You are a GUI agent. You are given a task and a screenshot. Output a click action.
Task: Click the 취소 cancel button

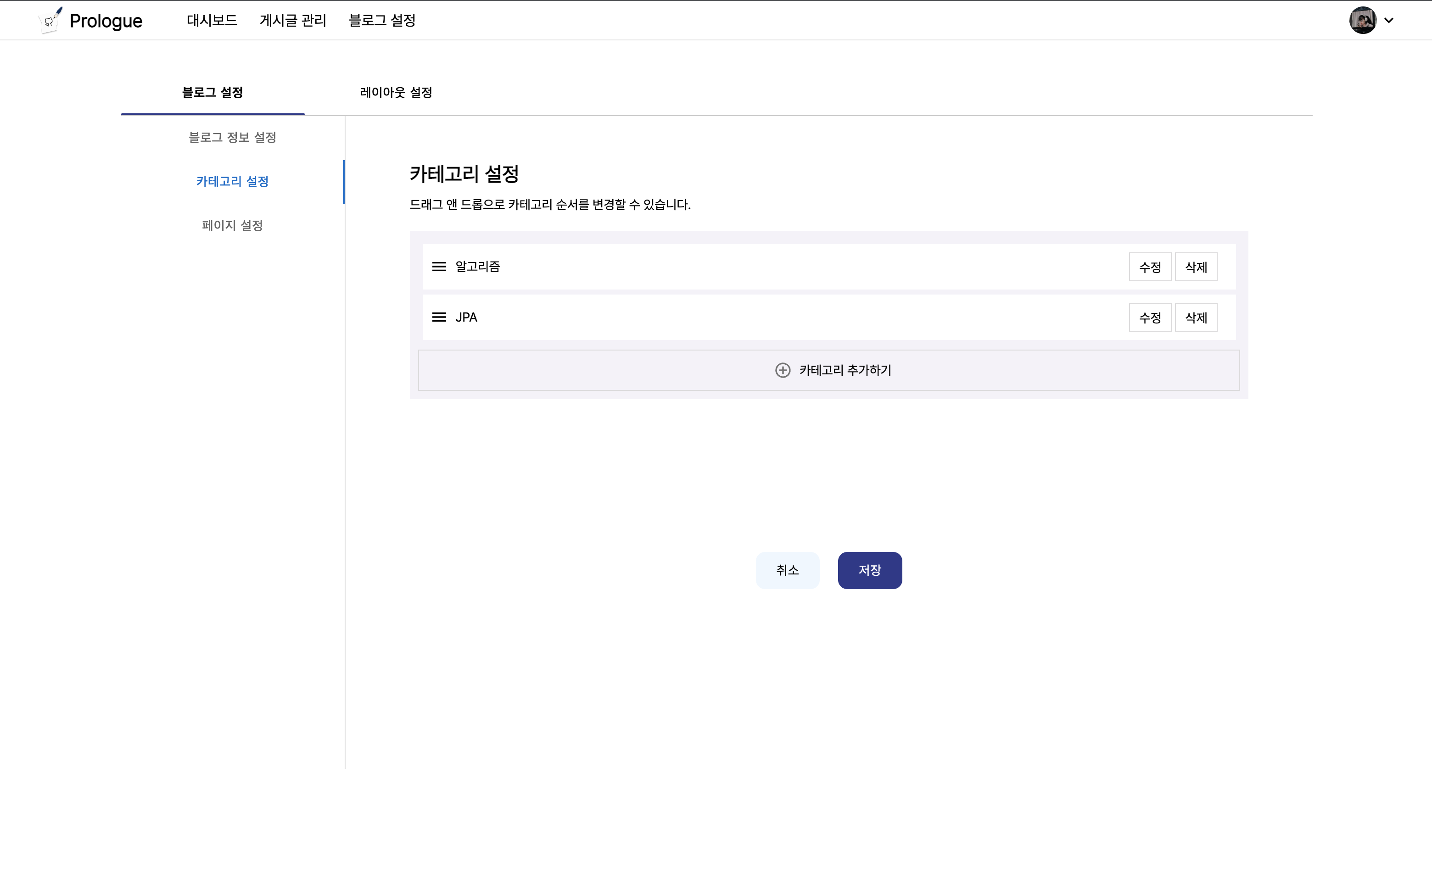point(787,570)
